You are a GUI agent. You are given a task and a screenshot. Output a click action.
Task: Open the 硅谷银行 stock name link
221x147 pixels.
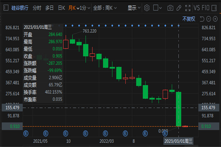click(x=20, y=8)
